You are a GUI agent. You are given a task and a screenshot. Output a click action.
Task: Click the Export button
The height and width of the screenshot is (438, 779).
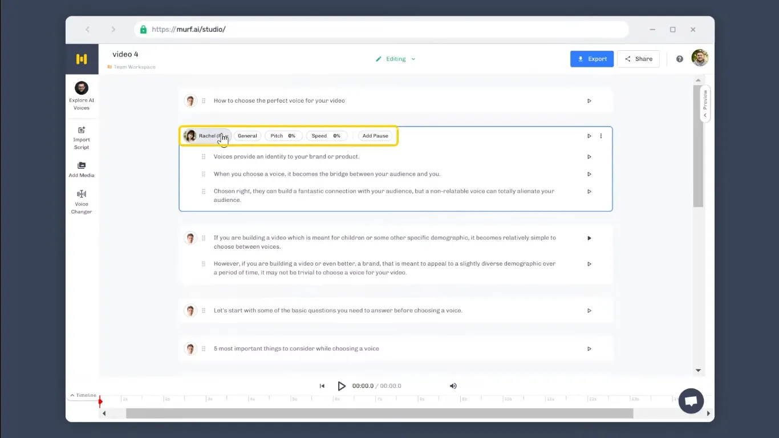click(x=592, y=59)
